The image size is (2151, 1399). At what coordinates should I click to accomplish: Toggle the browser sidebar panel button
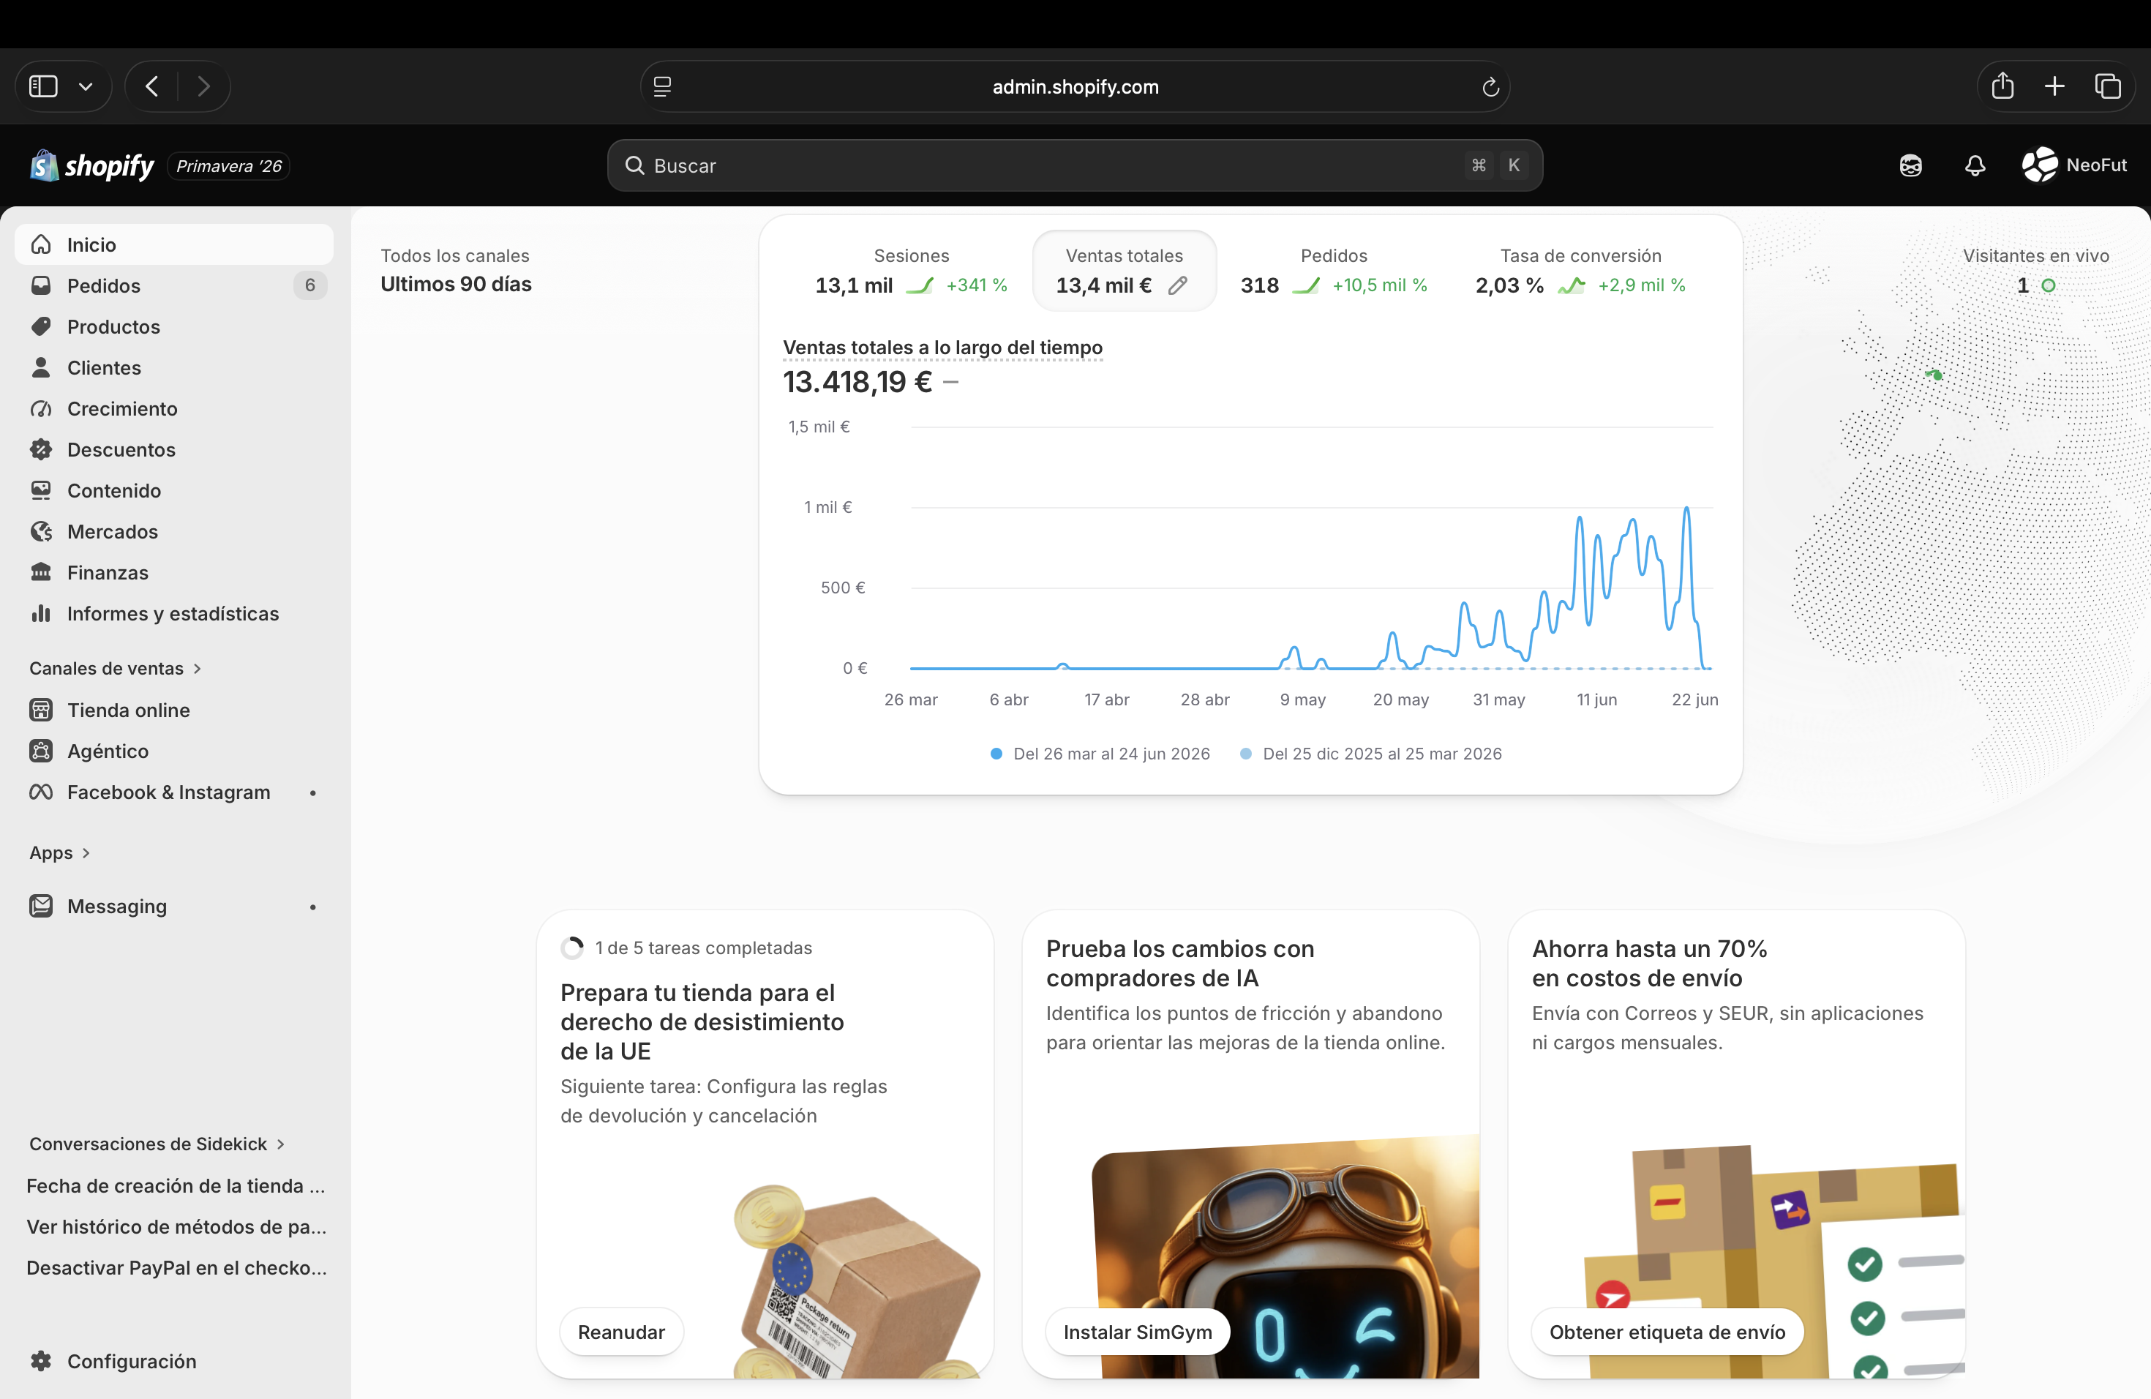pos(43,86)
